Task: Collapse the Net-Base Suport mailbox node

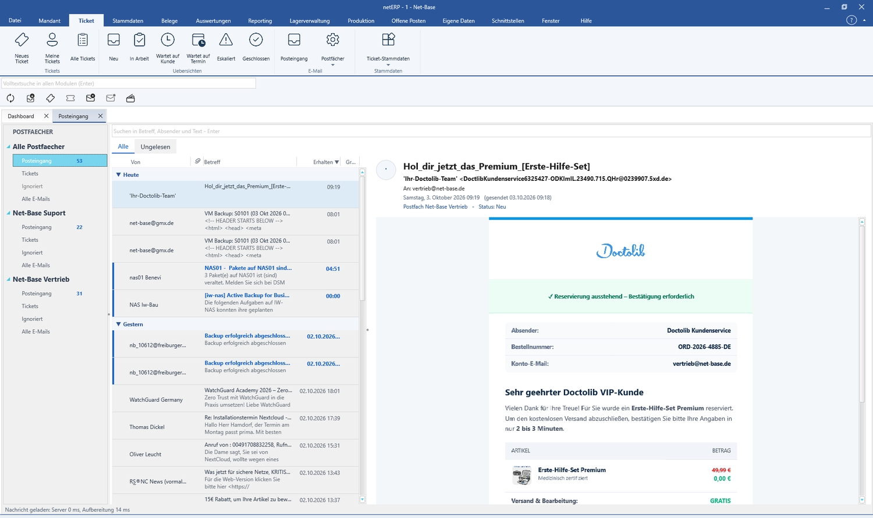Action: click(x=9, y=213)
